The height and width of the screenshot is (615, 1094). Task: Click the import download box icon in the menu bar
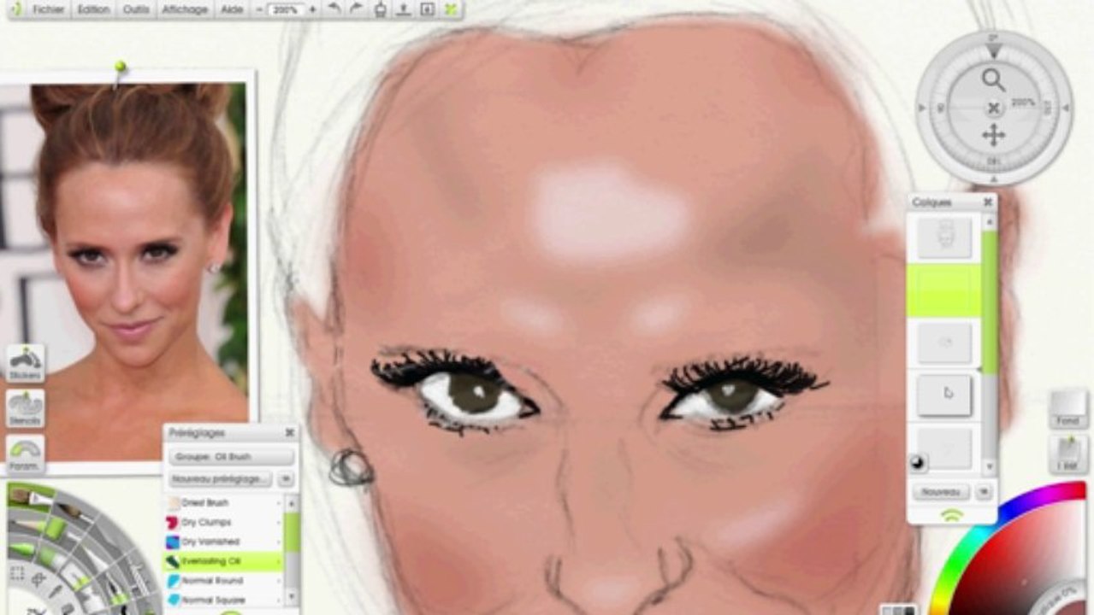point(427,9)
